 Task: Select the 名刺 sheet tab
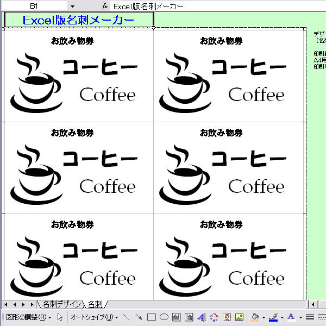(x=96, y=304)
